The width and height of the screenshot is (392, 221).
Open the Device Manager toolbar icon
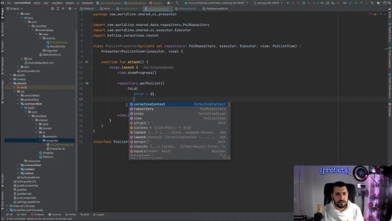point(327,2)
